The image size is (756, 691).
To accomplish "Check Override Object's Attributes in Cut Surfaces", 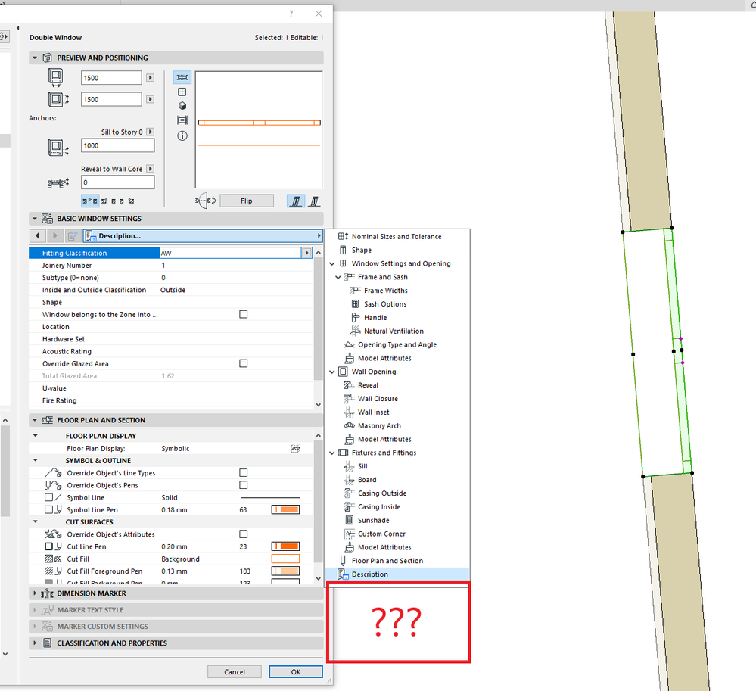I will click(244, 534).
